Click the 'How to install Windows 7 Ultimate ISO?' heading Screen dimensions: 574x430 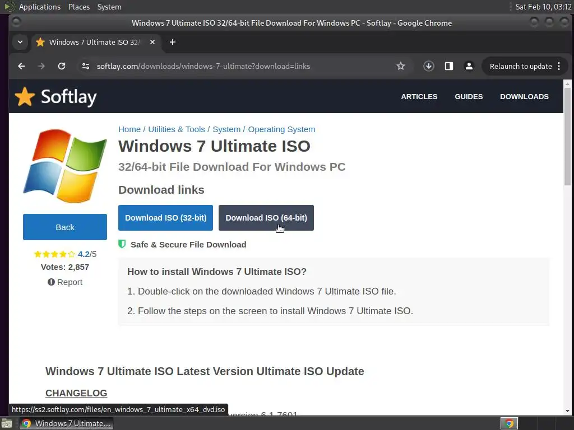pyautogui.click(x=217, y=272)
